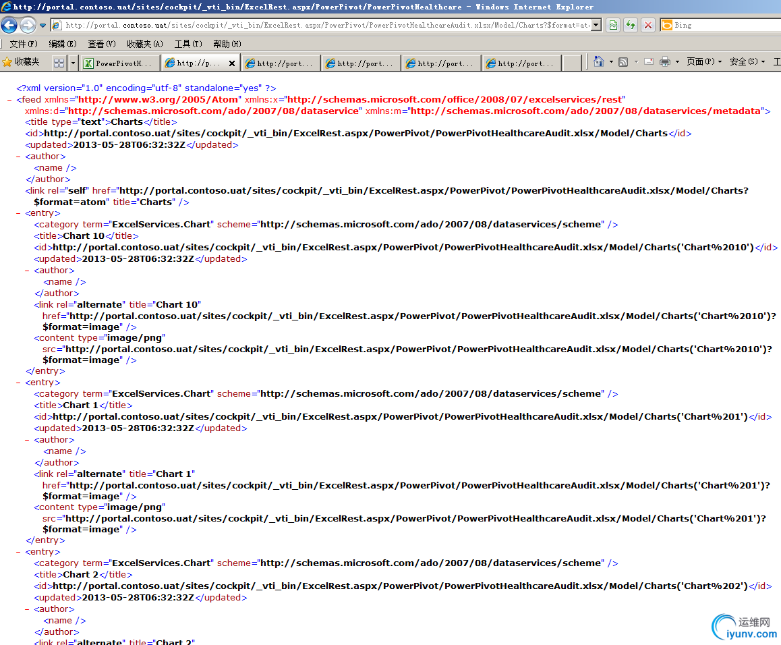
Task: Open the 页面(P) command bar menu
Action: [704, 61]
